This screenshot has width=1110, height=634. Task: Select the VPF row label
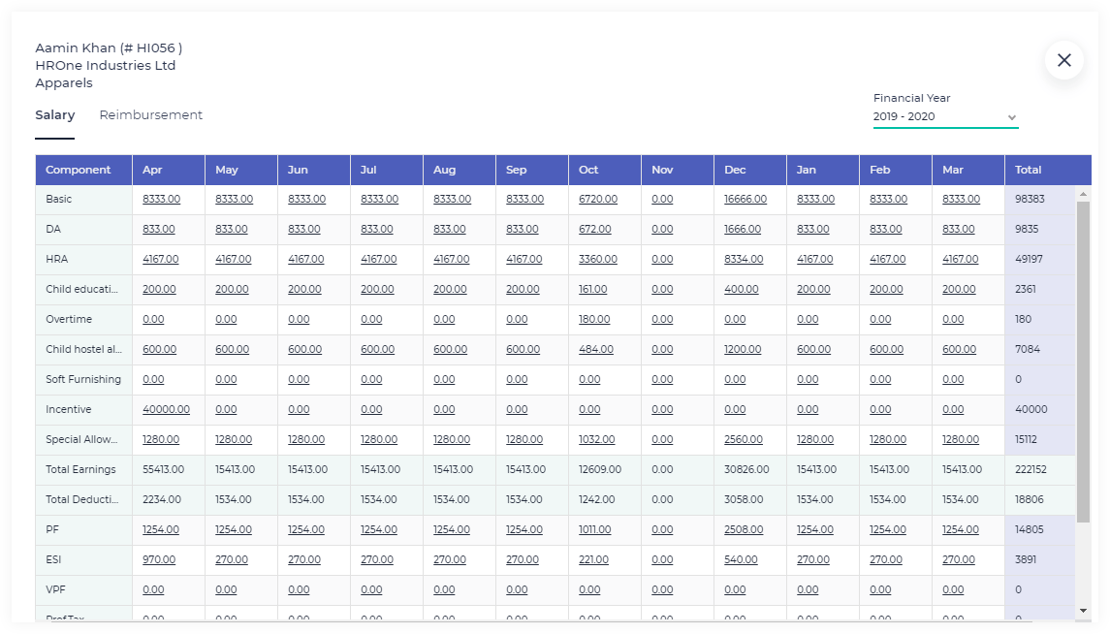55,589
